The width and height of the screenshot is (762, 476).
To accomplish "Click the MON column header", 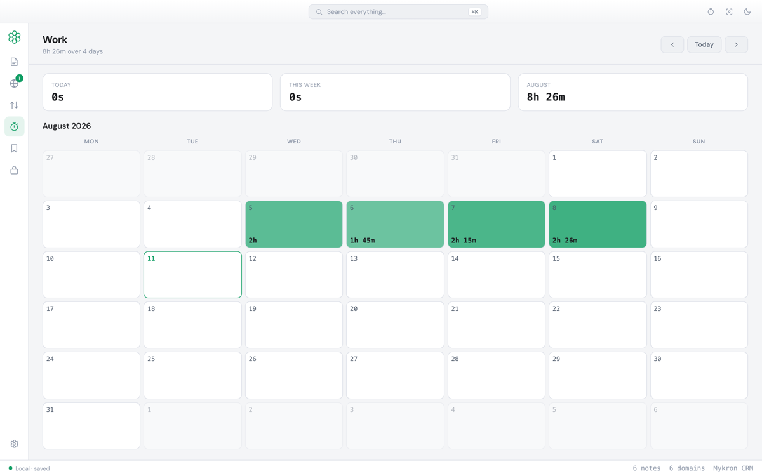I will click(91, 142).
